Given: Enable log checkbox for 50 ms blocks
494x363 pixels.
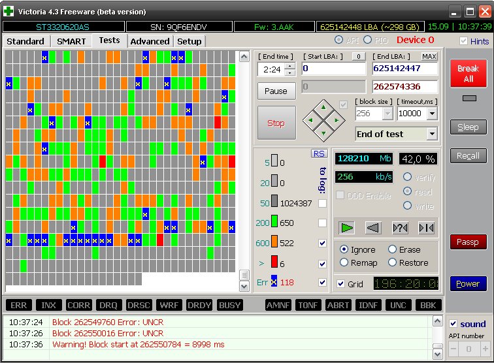Looking at the screenshot, I should tap(322, 203).
